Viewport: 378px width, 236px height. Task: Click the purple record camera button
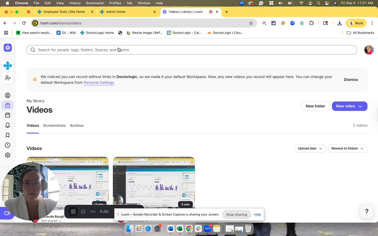pyautogui.click(x=6, y=213)
